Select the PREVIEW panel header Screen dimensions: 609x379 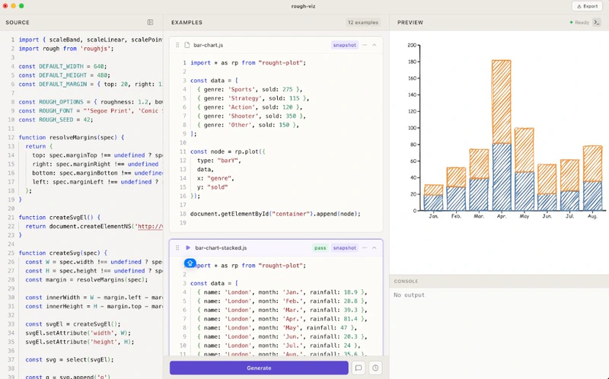[x=410, y=23]
